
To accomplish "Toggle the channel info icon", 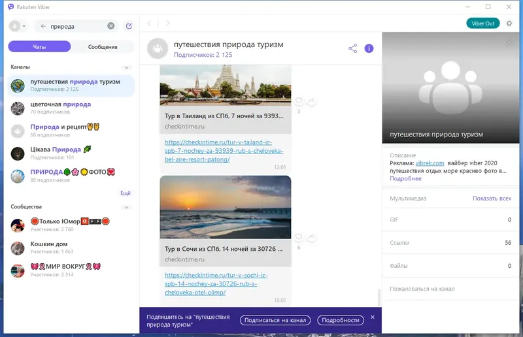I will pyautogui.click(x=369, y=48).
